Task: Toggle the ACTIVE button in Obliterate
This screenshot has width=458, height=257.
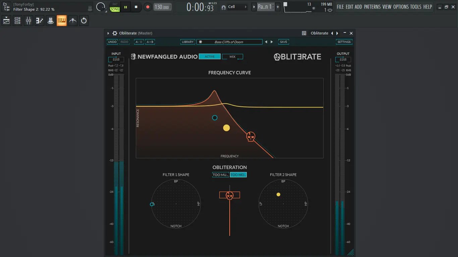Action: pos(209,56)
